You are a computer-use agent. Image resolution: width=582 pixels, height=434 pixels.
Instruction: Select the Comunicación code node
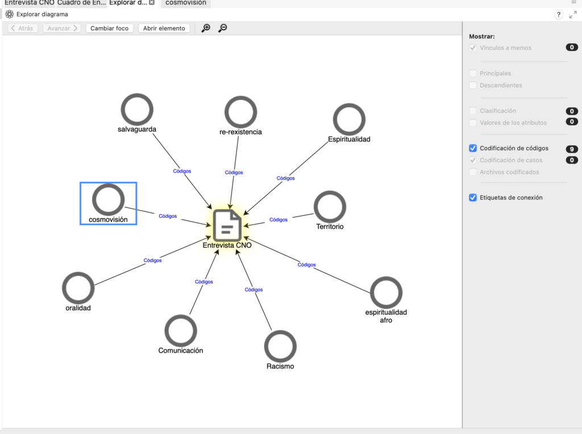181,331
